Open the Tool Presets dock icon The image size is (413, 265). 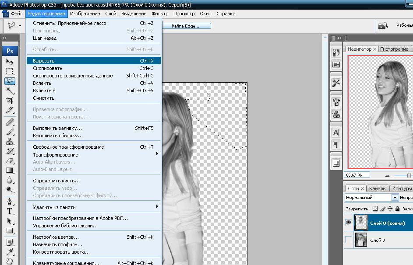(x=336, y=83)
